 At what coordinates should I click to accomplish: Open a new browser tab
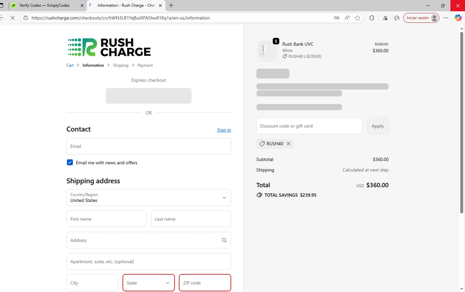click(x=171, y=5)
